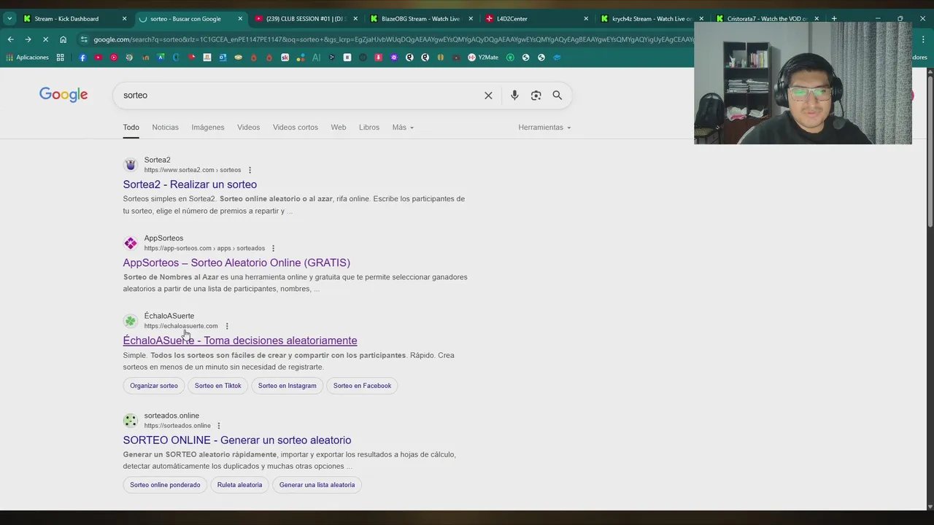
Task: Open the Y2Mate bookmark
Action: (483, 58)
